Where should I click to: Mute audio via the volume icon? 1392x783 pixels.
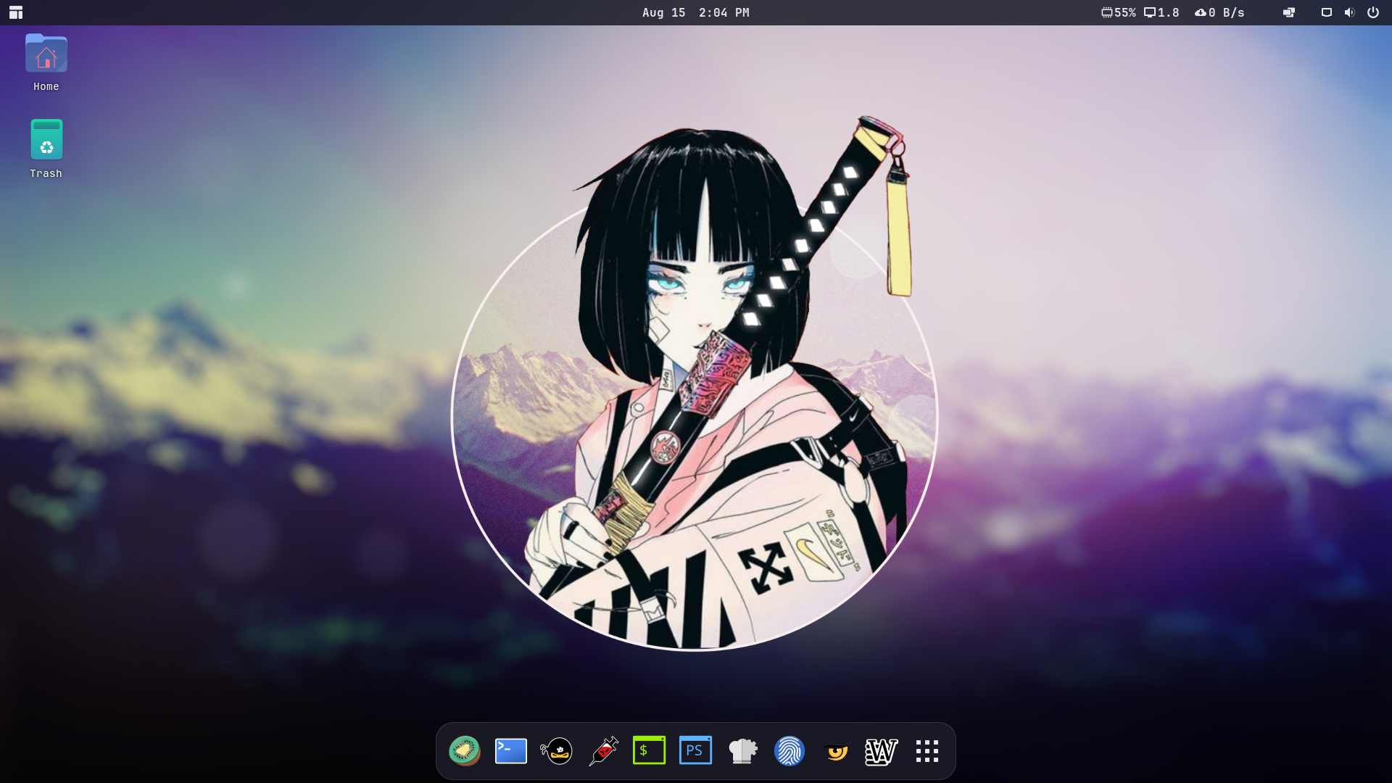[x=1350, y=12]
